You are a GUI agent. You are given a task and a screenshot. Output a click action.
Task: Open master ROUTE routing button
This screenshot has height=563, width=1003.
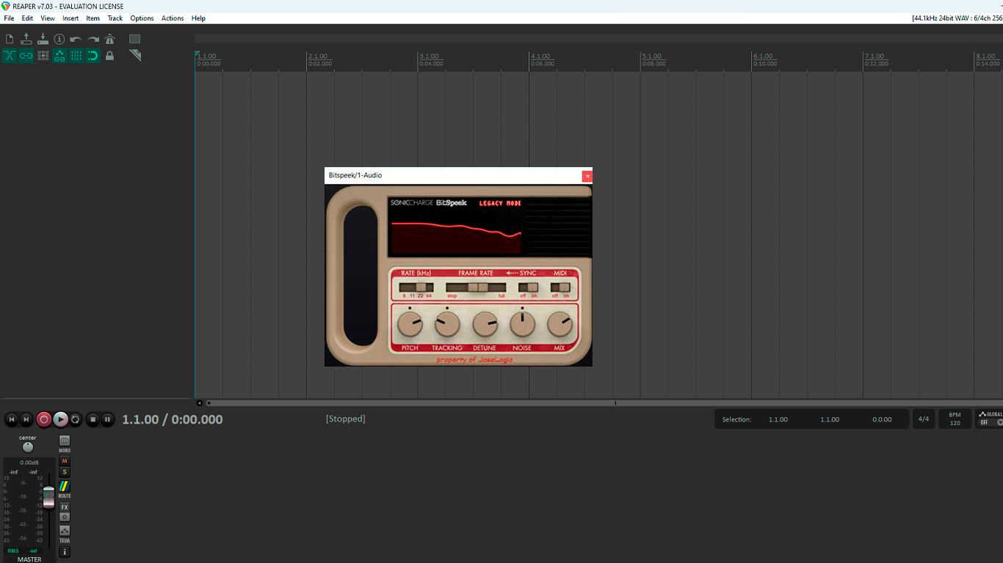point(65,486)
